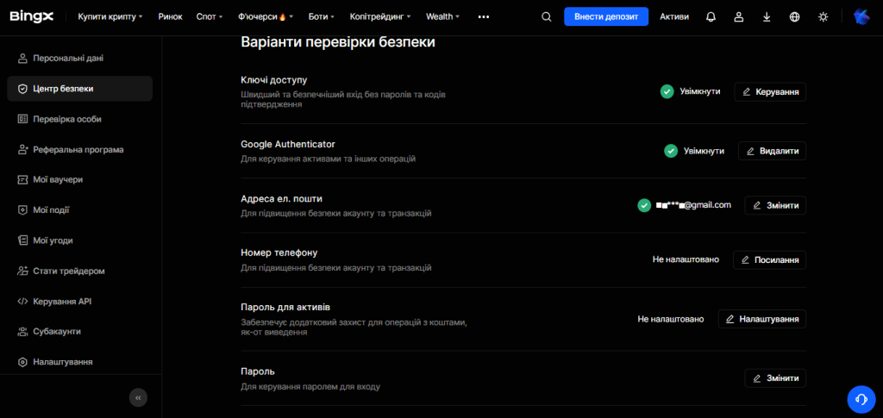The image size is (883, 418).
Task: Click the Керування API code icon
Action: pyautogui.click(x=22, y=302)
